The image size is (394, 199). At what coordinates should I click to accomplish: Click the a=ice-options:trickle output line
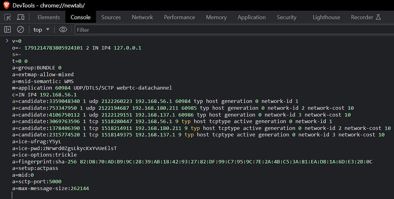tap(44, 155)
